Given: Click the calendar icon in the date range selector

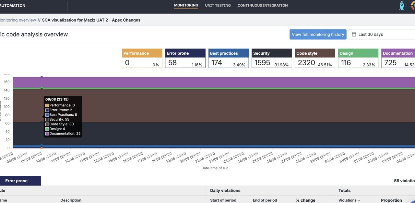Looking at the screenshot, I should coord(355,34).
